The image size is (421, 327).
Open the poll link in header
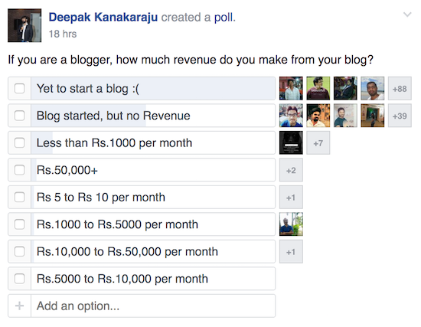click(x=224, y=17)
